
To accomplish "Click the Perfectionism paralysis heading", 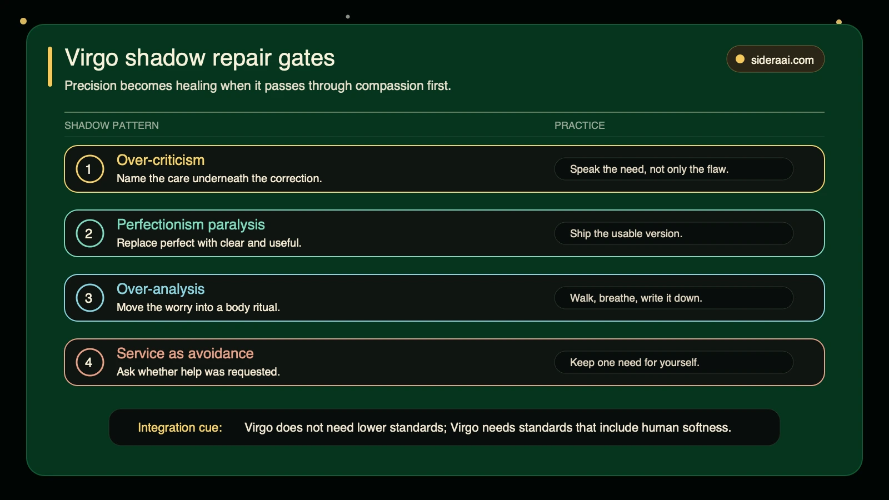I will tap(191, 224).
